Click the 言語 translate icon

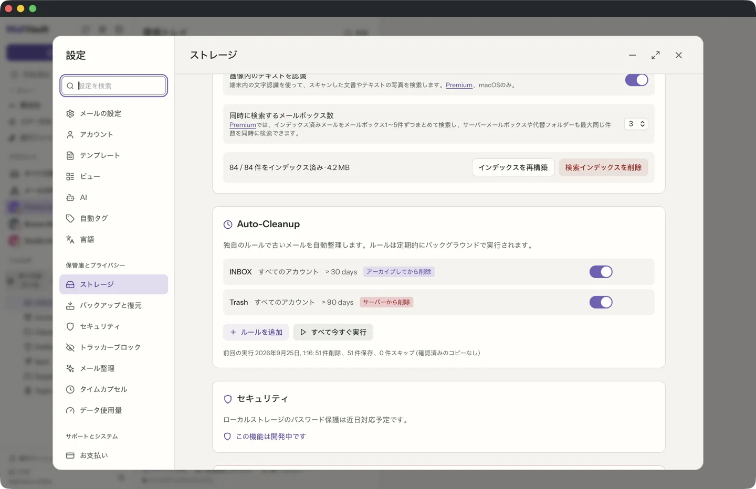tap(70, 239)
